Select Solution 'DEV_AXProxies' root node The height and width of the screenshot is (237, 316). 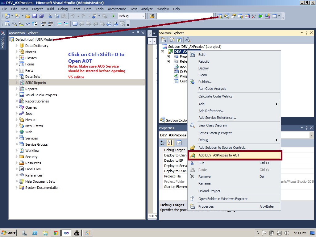coord(195,47)
